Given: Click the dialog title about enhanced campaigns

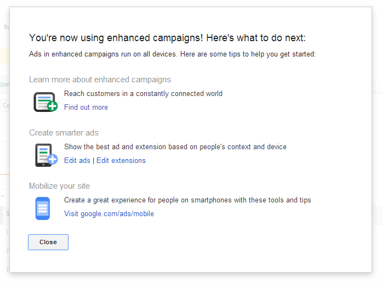Looking at the screenshot, I should point(167,38).
